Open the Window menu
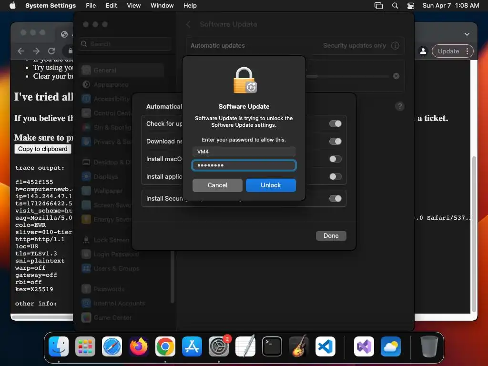Viewport: 488px width, 366px height. point(162,6)
